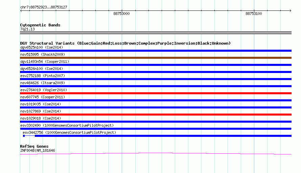
Task: Select the Cytogenetic Bands track title
Action: pyautogui.click(x=40, y=25)
